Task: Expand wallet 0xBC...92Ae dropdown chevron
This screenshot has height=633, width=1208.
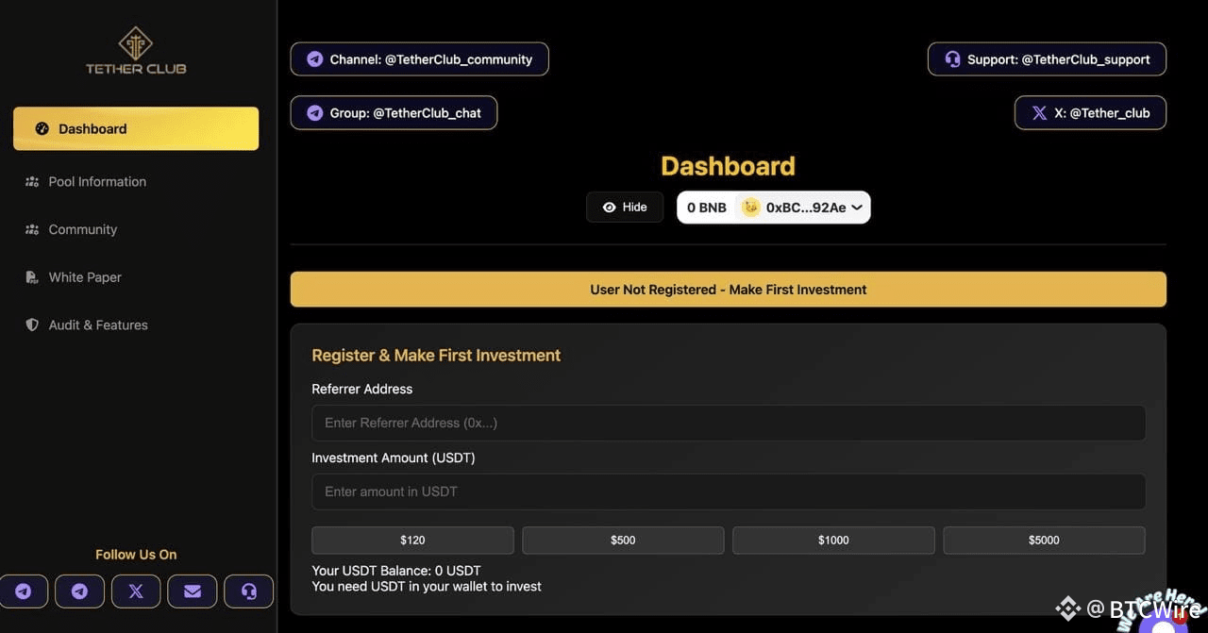Action: point(857,208)
